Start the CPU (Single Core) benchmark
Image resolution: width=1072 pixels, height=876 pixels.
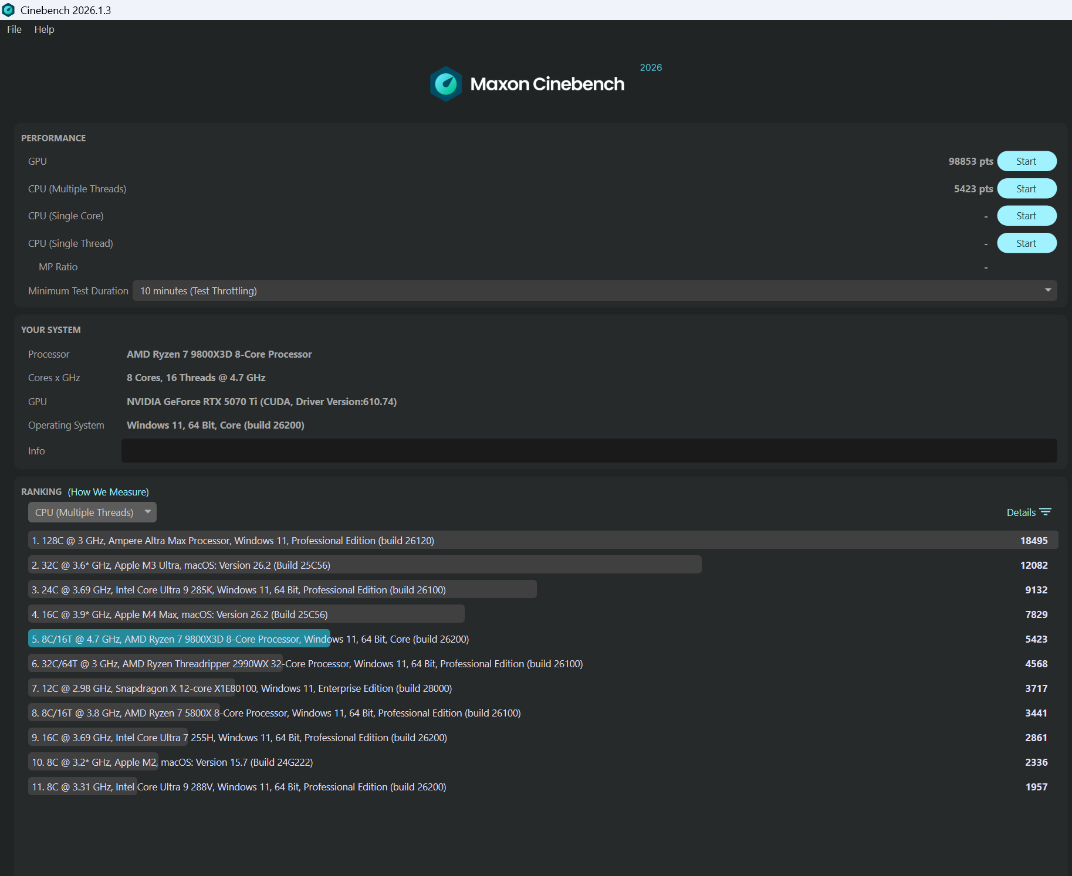pos(1027,216)
